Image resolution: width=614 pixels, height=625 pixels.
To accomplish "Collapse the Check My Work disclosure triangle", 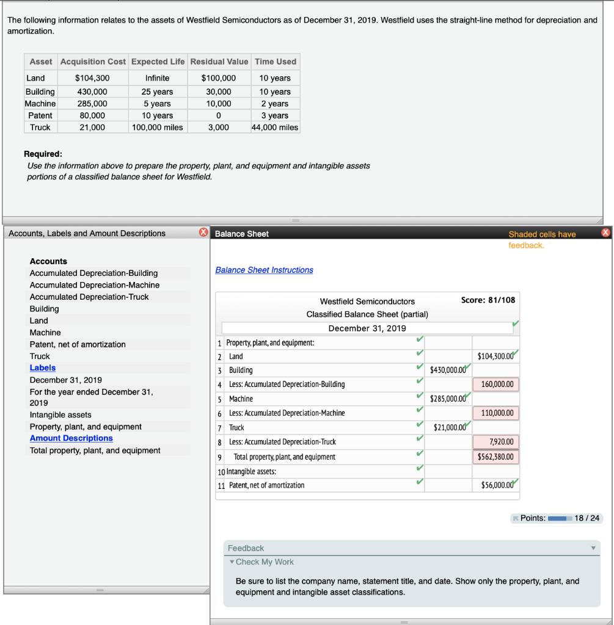I will coord(232,562).
